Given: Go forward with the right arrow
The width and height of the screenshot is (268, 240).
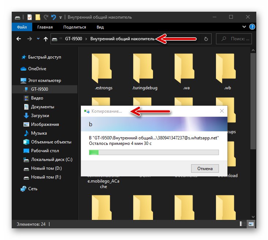Looking at the screenshot, I should pos(29,39).
